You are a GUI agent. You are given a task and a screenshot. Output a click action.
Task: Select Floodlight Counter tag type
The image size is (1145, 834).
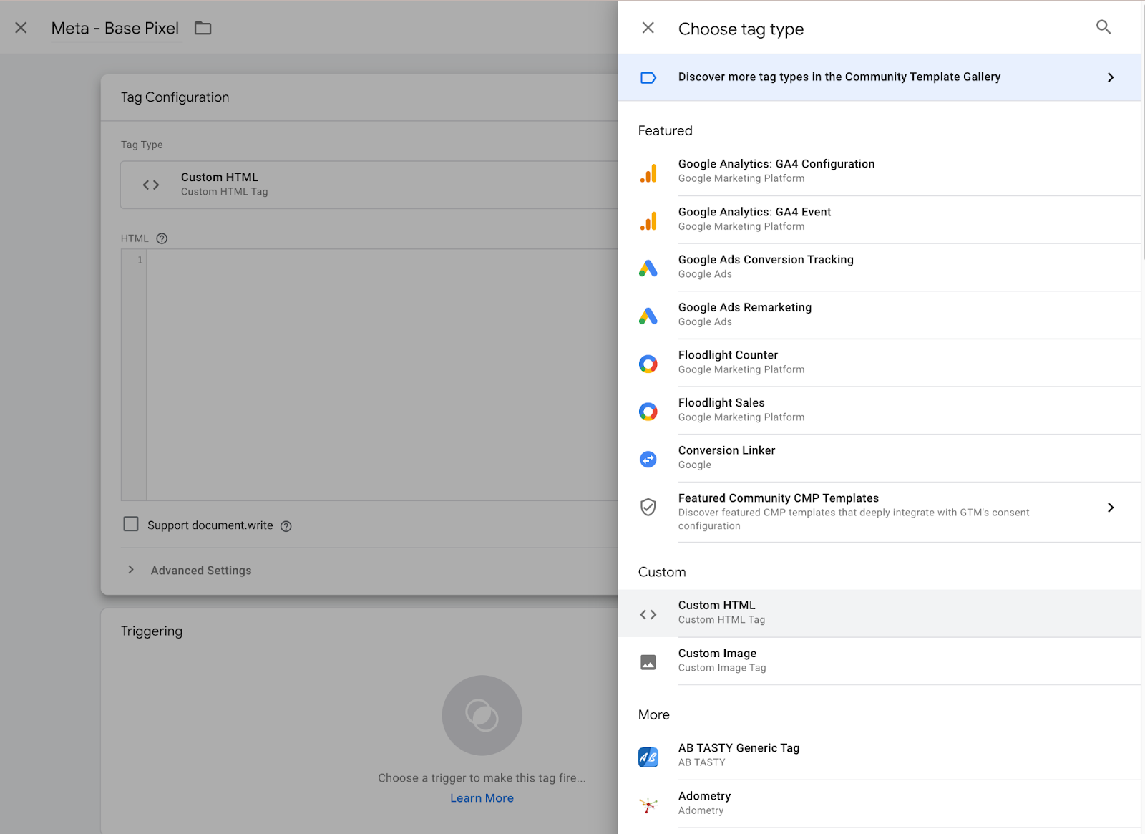click(x=880, y=362)
